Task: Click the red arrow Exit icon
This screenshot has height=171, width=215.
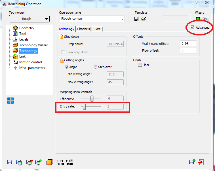Action: point(201,162)
